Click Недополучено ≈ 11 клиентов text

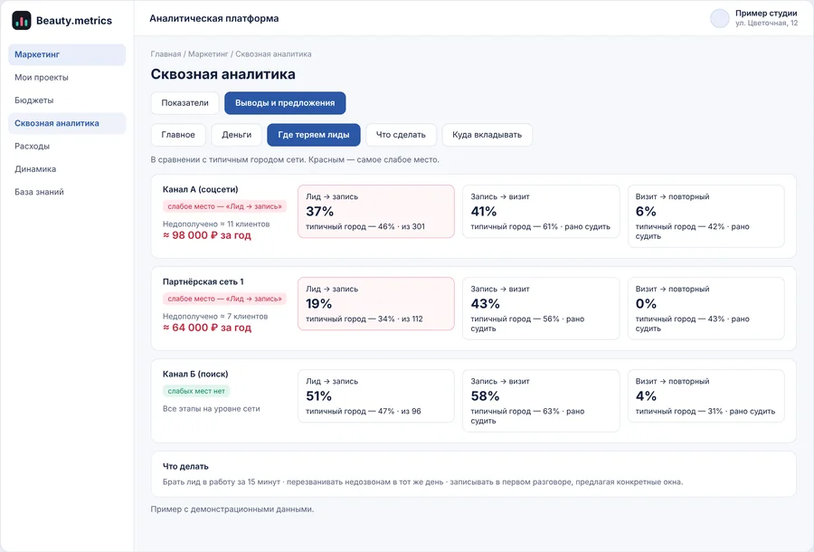point(216,224)
